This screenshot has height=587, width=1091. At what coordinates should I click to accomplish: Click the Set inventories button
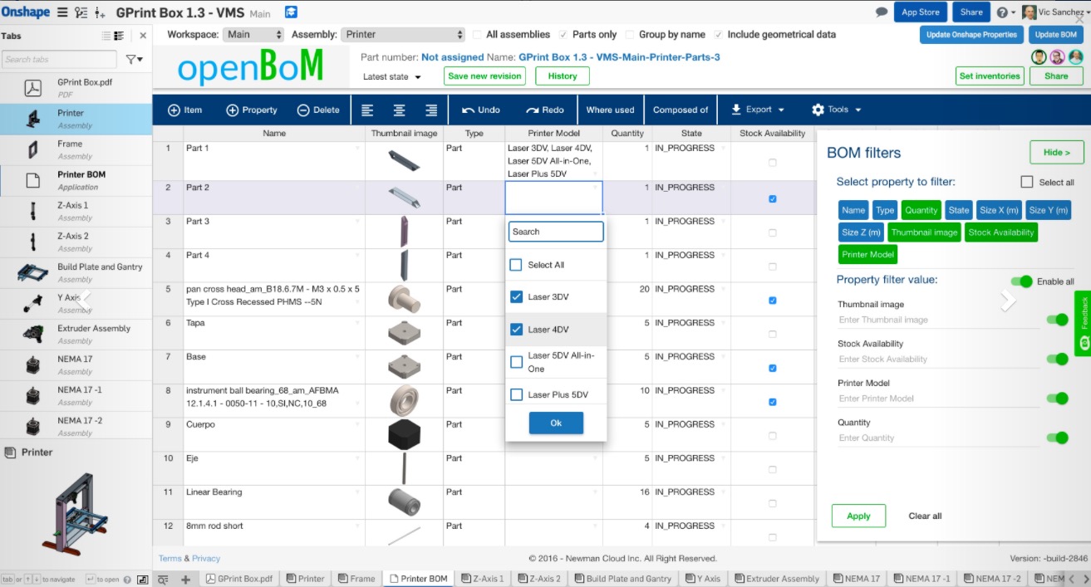tap(990, 76)
